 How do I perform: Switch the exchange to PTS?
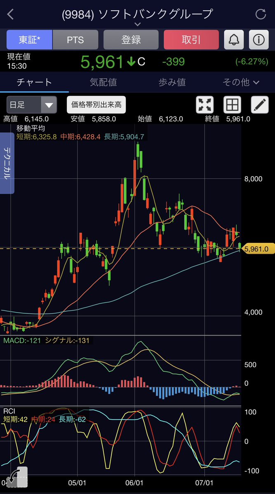coord(75,40)
